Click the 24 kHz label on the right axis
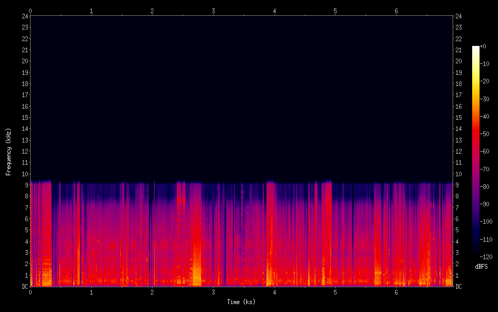 coord(459,16)
